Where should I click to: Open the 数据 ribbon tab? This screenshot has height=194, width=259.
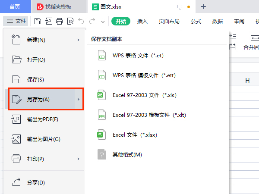pyautogui.click(x=218, y=21)
